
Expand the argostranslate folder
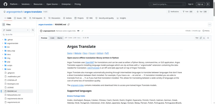3,43
